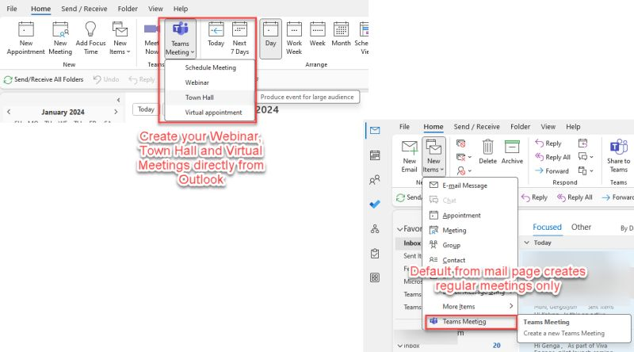Switch to the Other inbox tab
This screenshot has width=634, height=352.
pyautogui.click(x=581, y=227)
